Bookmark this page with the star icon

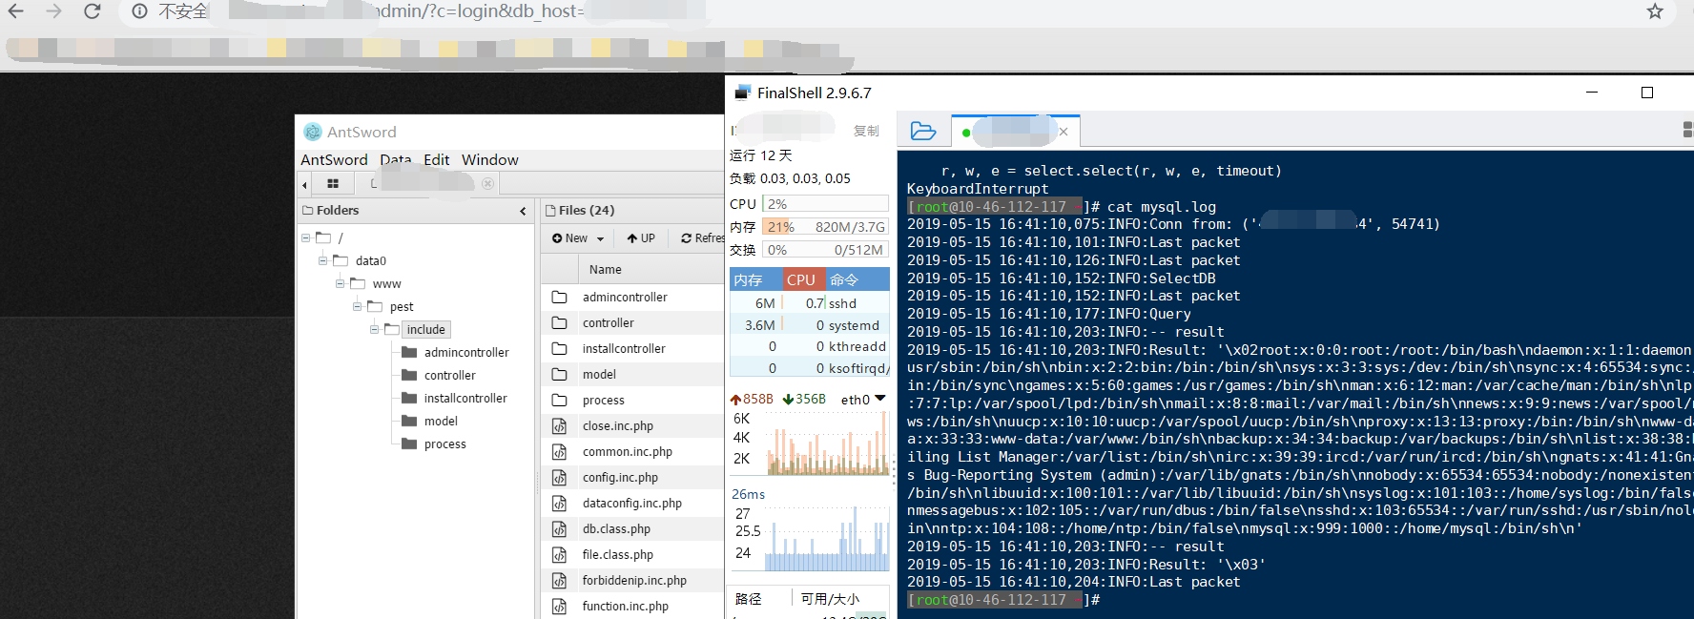[1655, 11]
